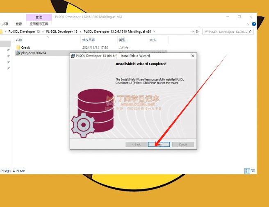The image size is (269, 207).
Task: Sort files by 名称 column
Action: pos(19,40)
